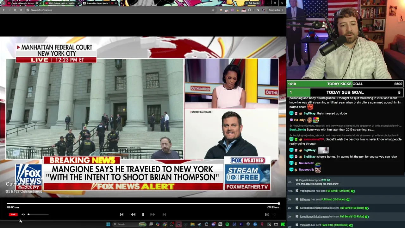
Task: Go to the browser home page
Action: pos(21,10)
